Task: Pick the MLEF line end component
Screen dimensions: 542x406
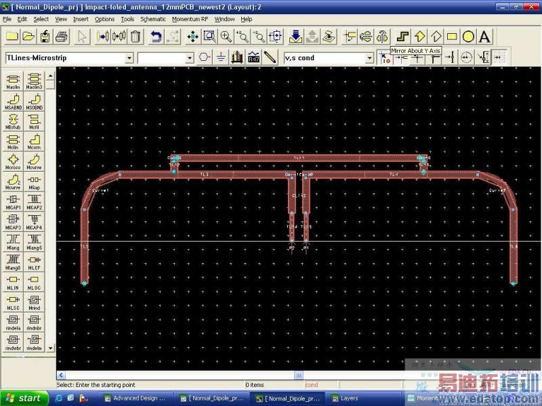Action: point(34,262)
